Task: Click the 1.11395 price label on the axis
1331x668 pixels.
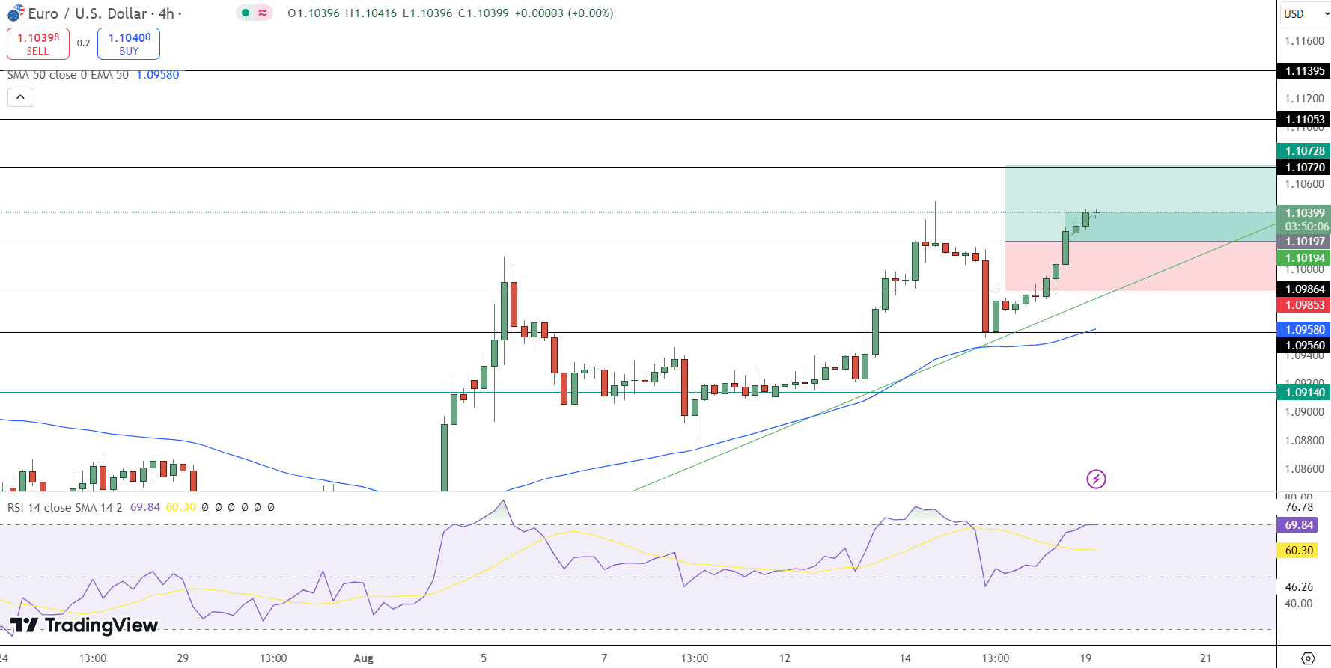Action: pyautogui.click(x=1304, y=71)
